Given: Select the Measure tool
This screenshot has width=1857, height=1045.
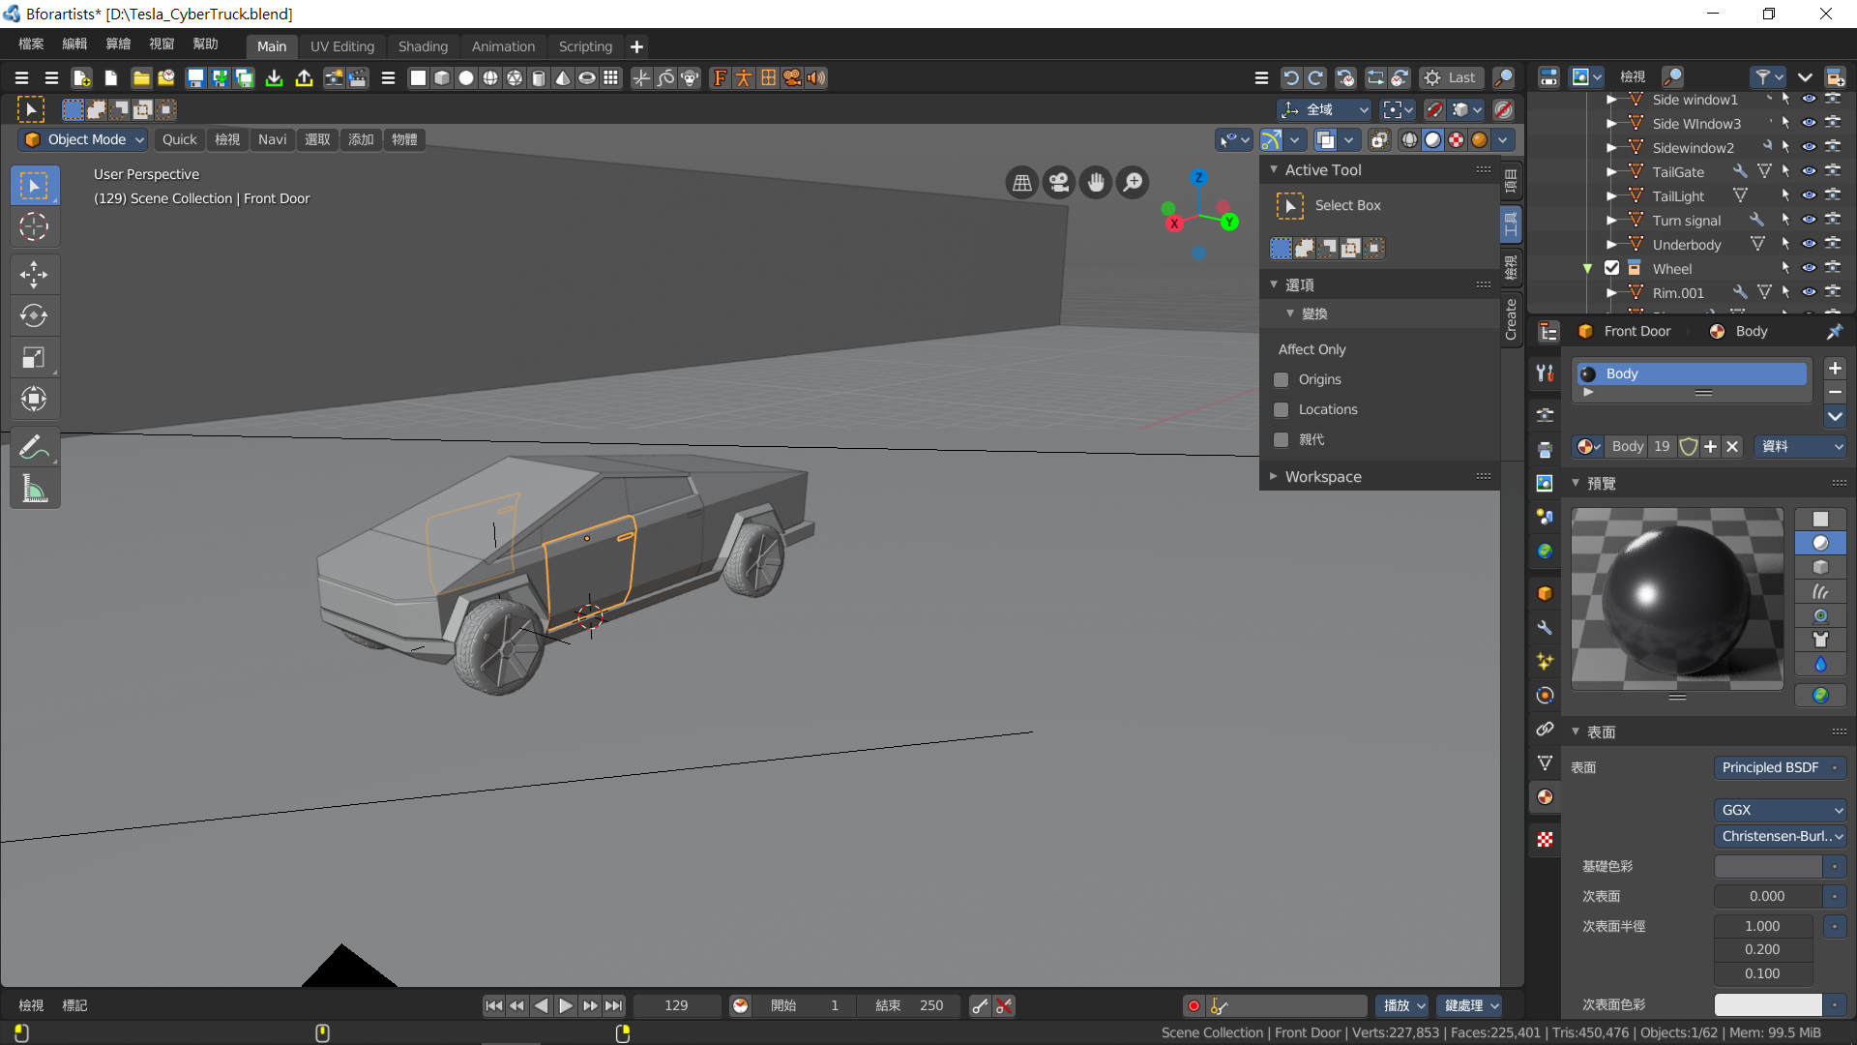Looking at the screenshot, I should tap(34, 489).
